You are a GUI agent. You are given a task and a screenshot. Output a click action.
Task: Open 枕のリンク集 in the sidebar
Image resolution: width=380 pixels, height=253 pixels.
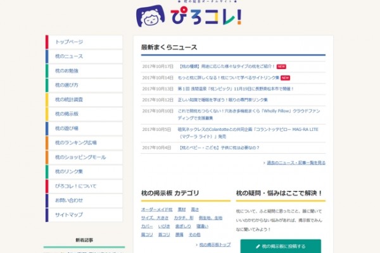84,171
